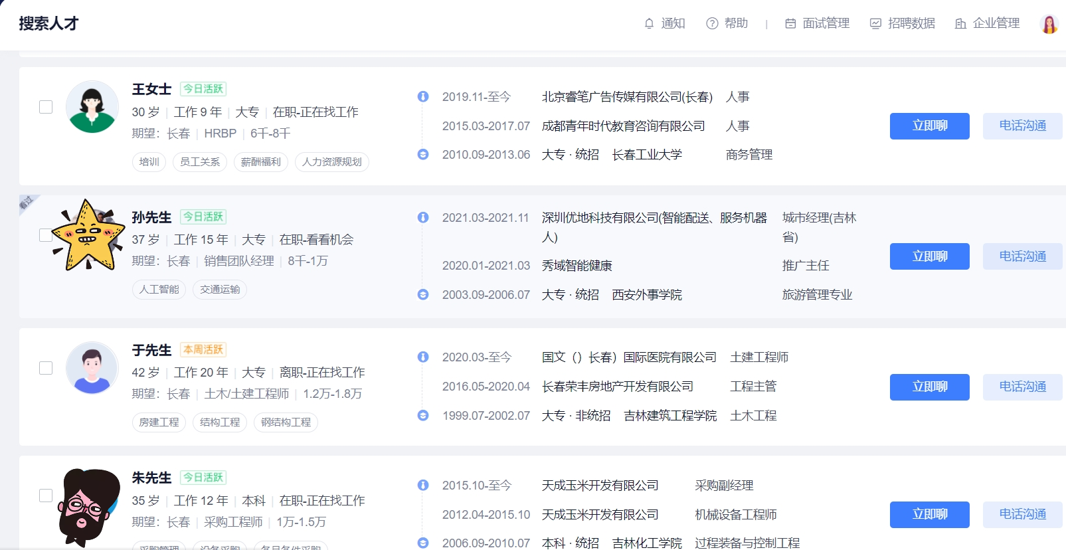This screenshot has width=1066, height=550.
Task: Click 立即聊 button for 王女士
Action: pos(929,126)
